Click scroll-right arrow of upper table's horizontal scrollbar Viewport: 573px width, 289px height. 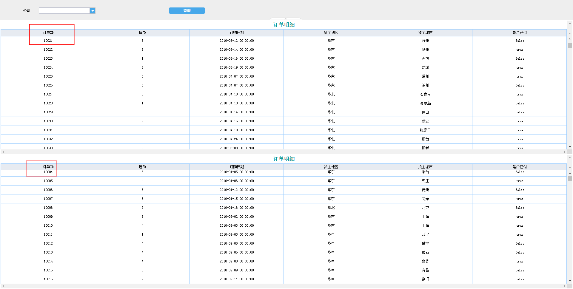click(x=565, y=152)
